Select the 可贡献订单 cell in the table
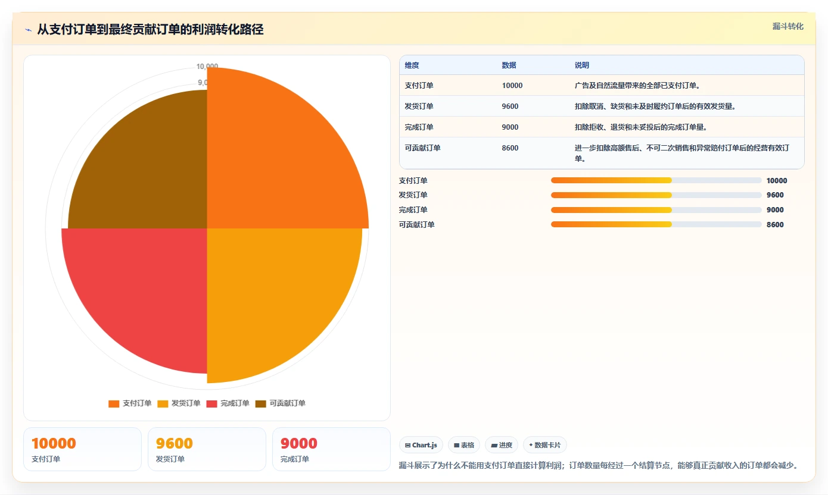This screenshot has width=828, height=495. click(422, 148)
